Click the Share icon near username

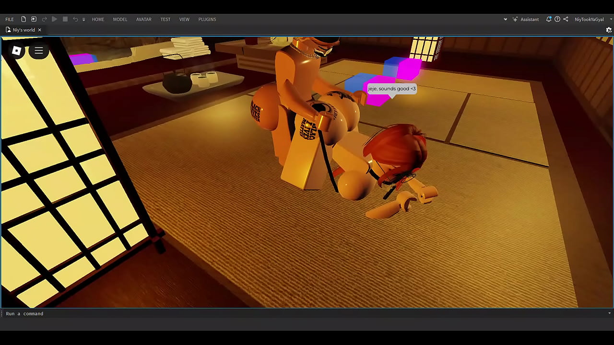click(x=566, y=19)
